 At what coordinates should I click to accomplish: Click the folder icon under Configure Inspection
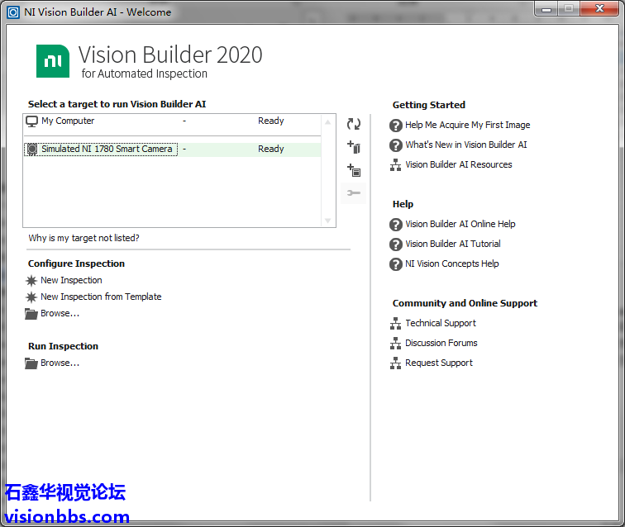32,314
